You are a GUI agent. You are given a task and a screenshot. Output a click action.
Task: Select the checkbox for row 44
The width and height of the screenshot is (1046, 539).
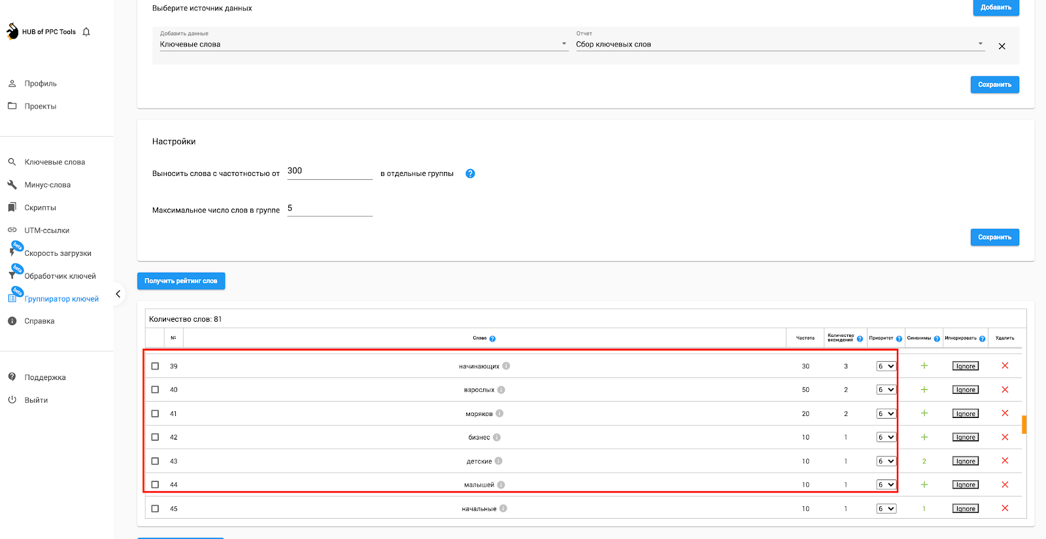point(155,485)
